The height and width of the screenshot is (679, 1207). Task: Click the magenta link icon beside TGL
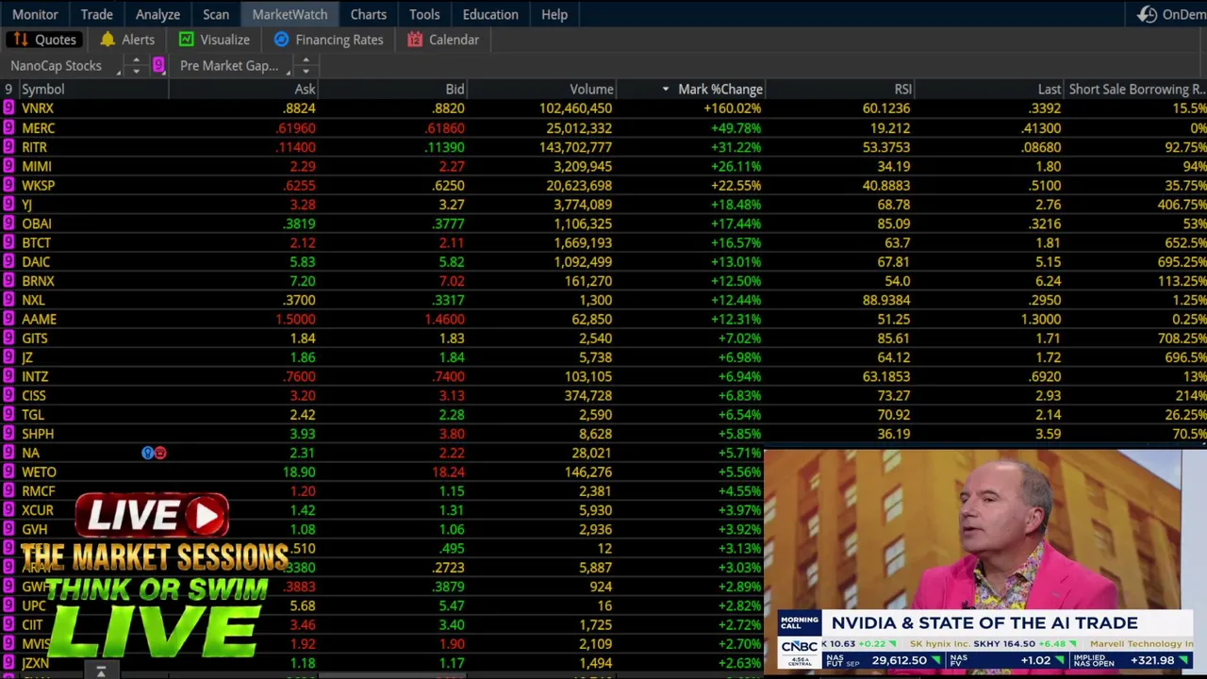8,414
